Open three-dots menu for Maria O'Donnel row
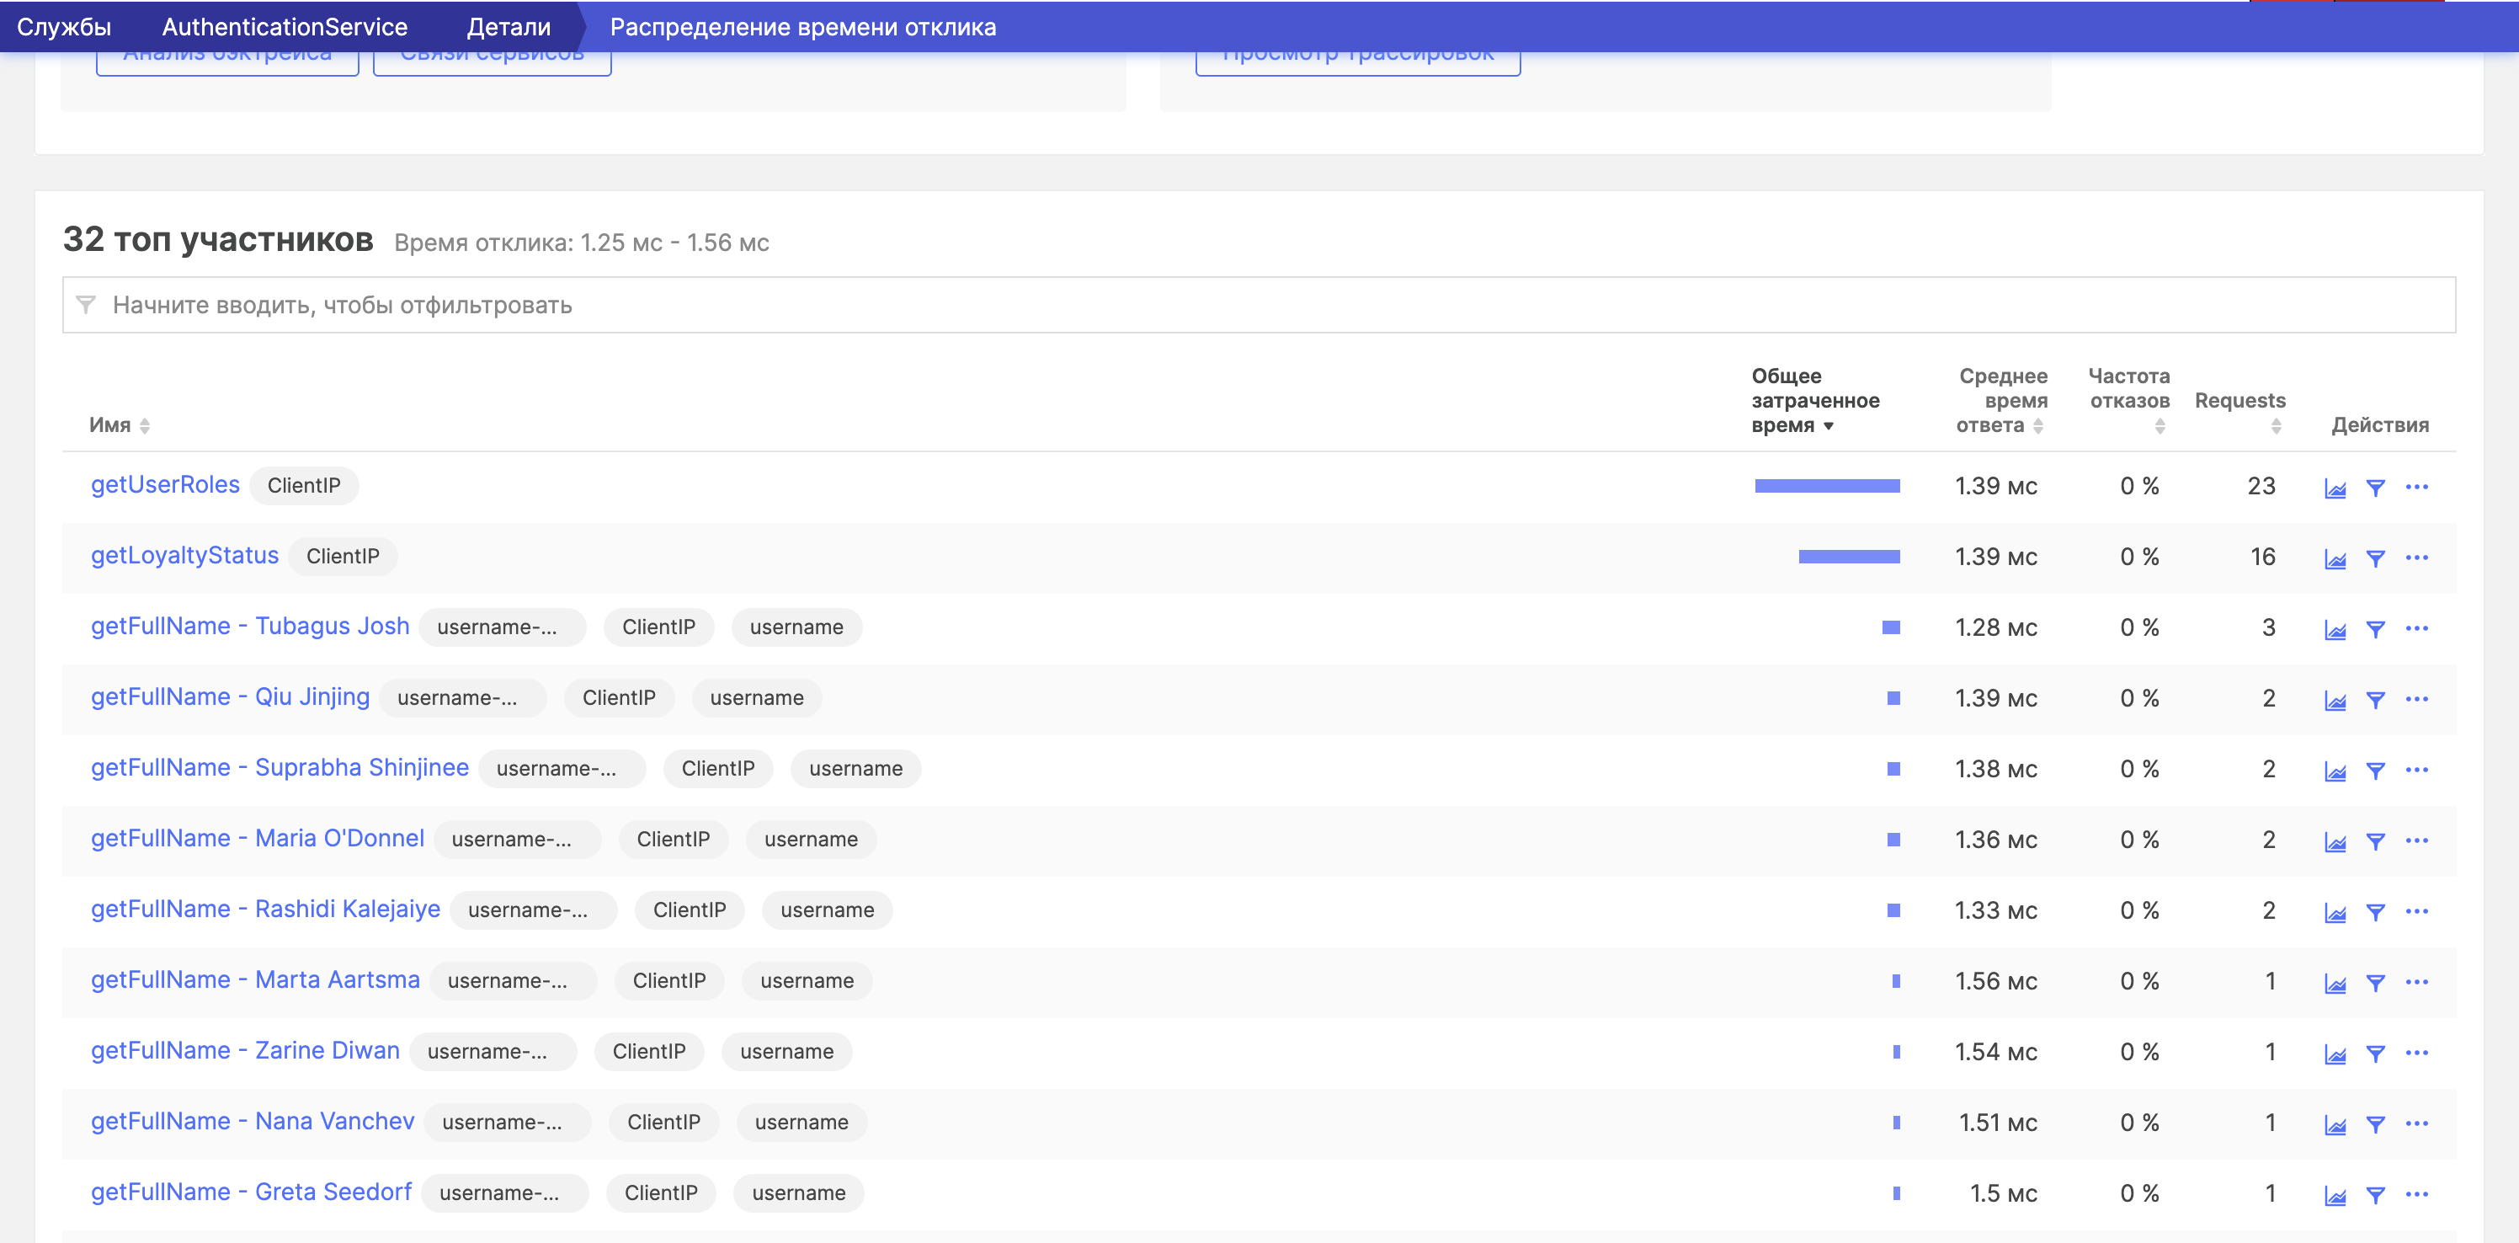 pos(2415,840)
